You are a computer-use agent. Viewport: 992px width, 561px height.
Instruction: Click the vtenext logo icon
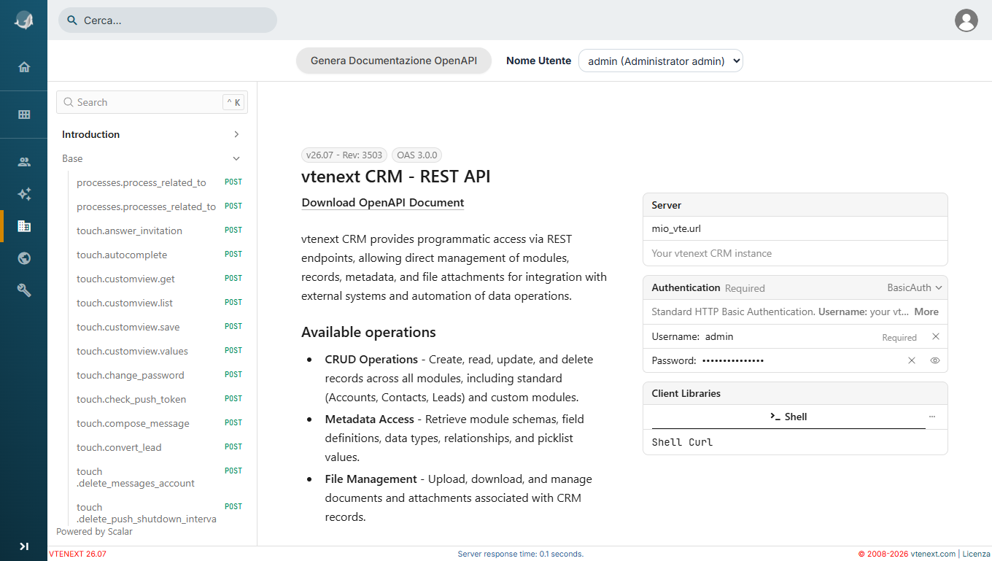(23, 20)
